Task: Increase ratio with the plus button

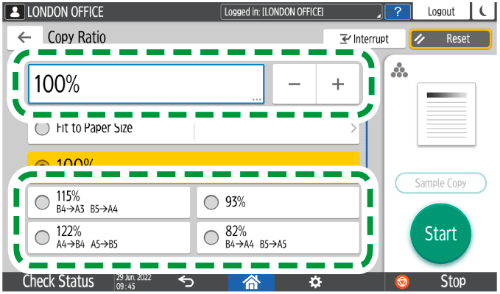Action: coord(338,84)
